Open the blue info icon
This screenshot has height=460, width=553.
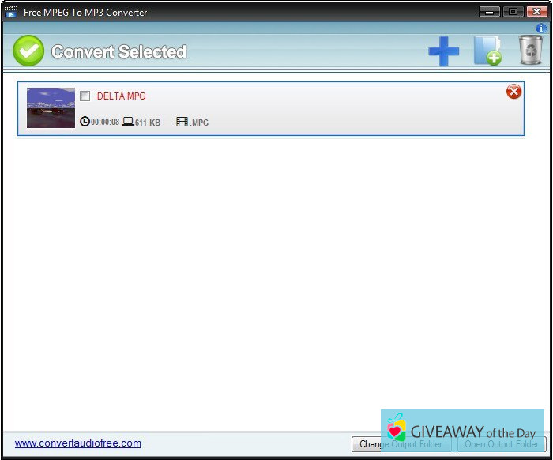point(541,28)
